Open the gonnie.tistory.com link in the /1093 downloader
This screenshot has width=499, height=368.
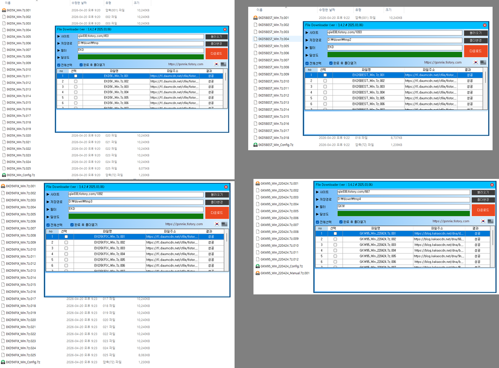click(443, 62)
